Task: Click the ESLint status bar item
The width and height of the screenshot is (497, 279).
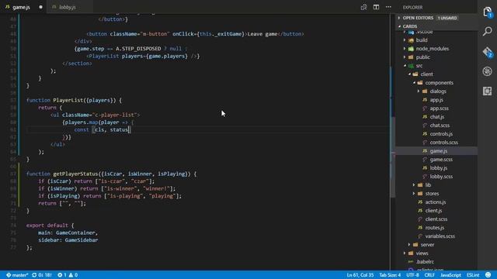Action: coord(473,275)
